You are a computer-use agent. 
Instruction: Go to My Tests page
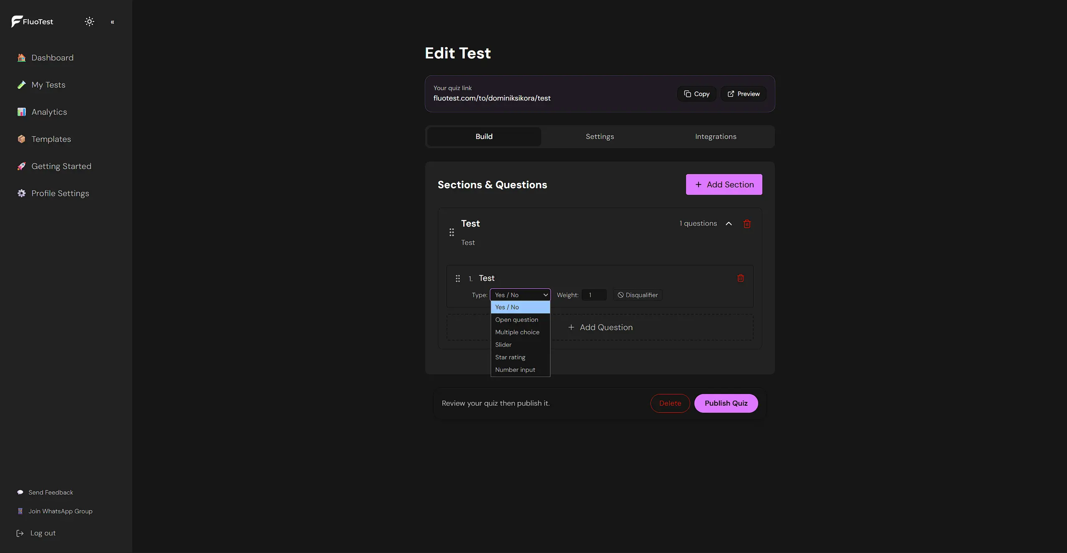41,85
